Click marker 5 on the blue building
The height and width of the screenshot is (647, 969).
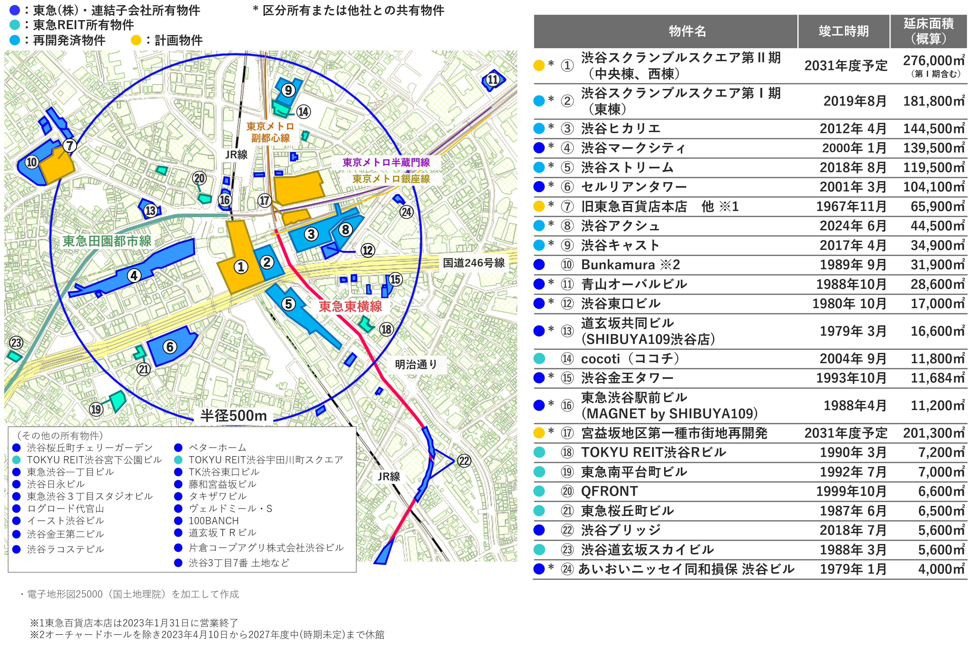click(288, 304)
